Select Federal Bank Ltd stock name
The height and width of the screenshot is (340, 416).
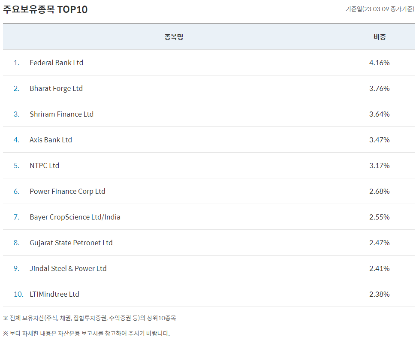pyautogui.click(x=57, y=63)
